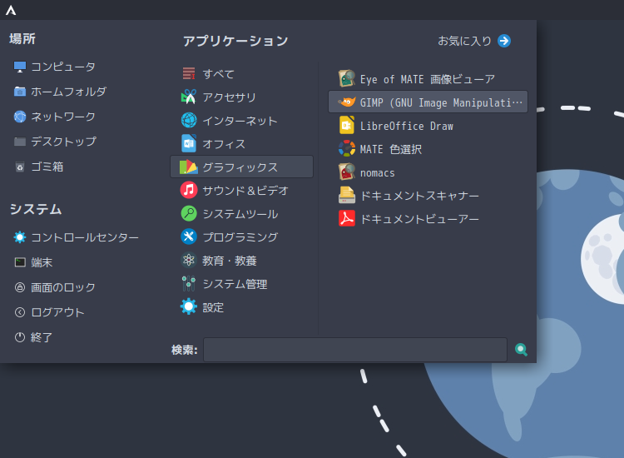The width and height of the screenshot is (624, 458).
Task: Click the ゴミ箱 label
Action: point(47,167)
